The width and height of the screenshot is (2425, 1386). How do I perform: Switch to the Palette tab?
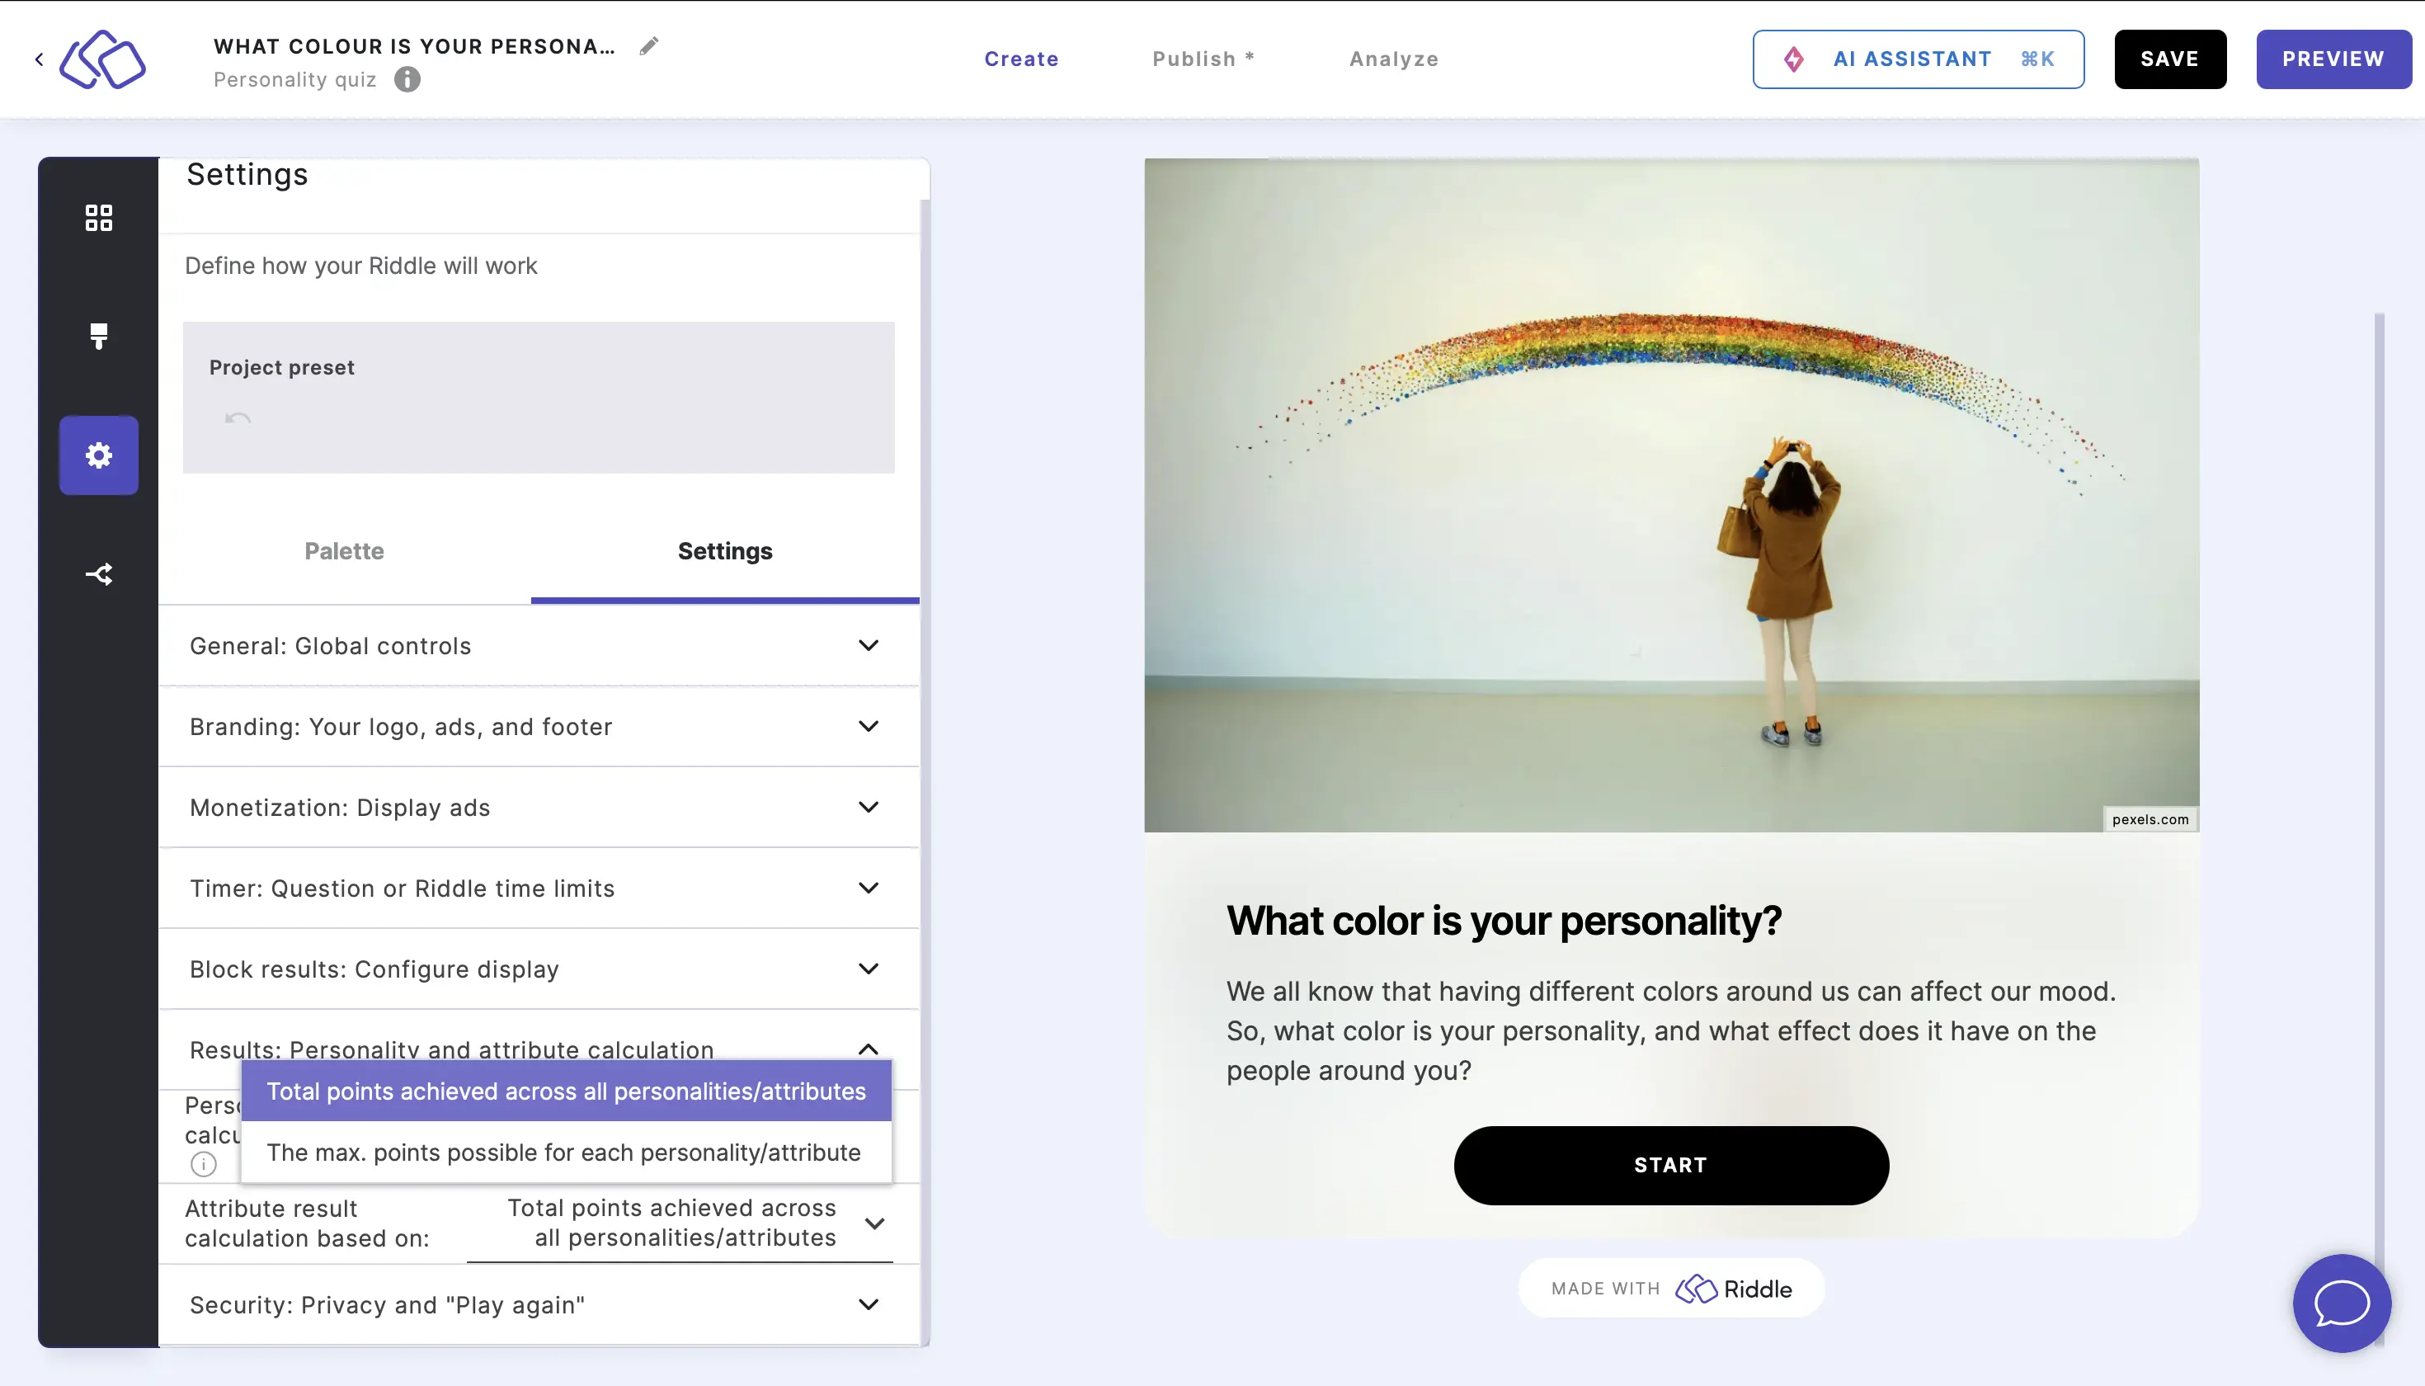(343, 549)
